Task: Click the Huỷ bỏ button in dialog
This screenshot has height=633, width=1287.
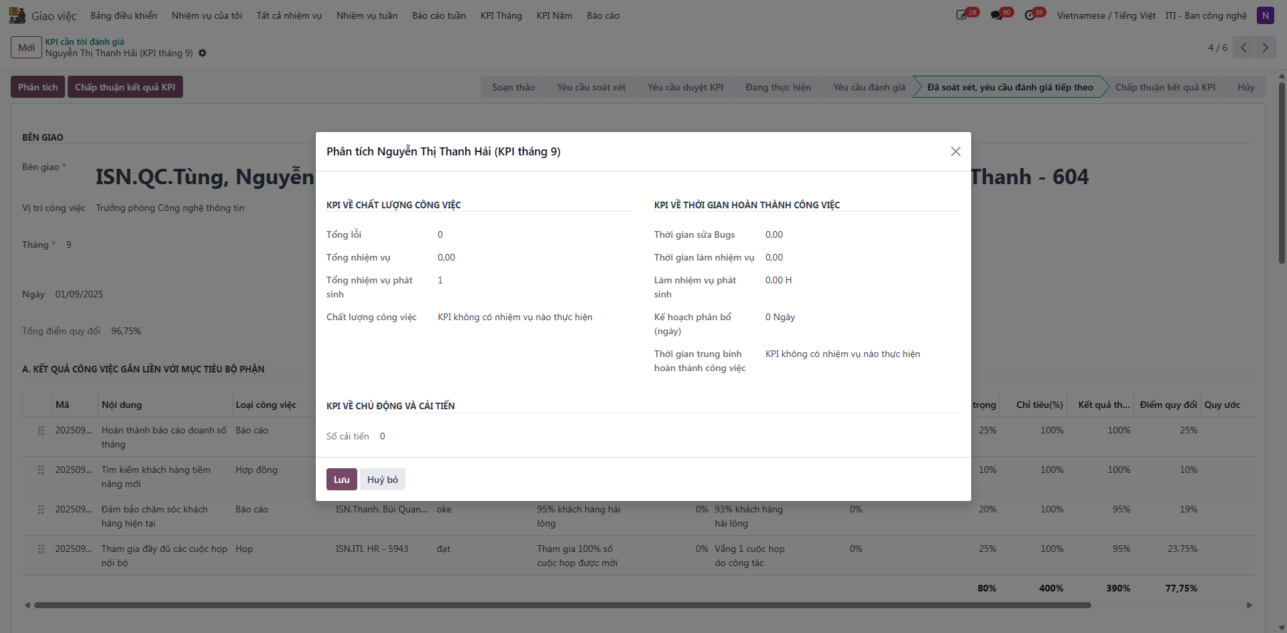Action: click(383, 480)
